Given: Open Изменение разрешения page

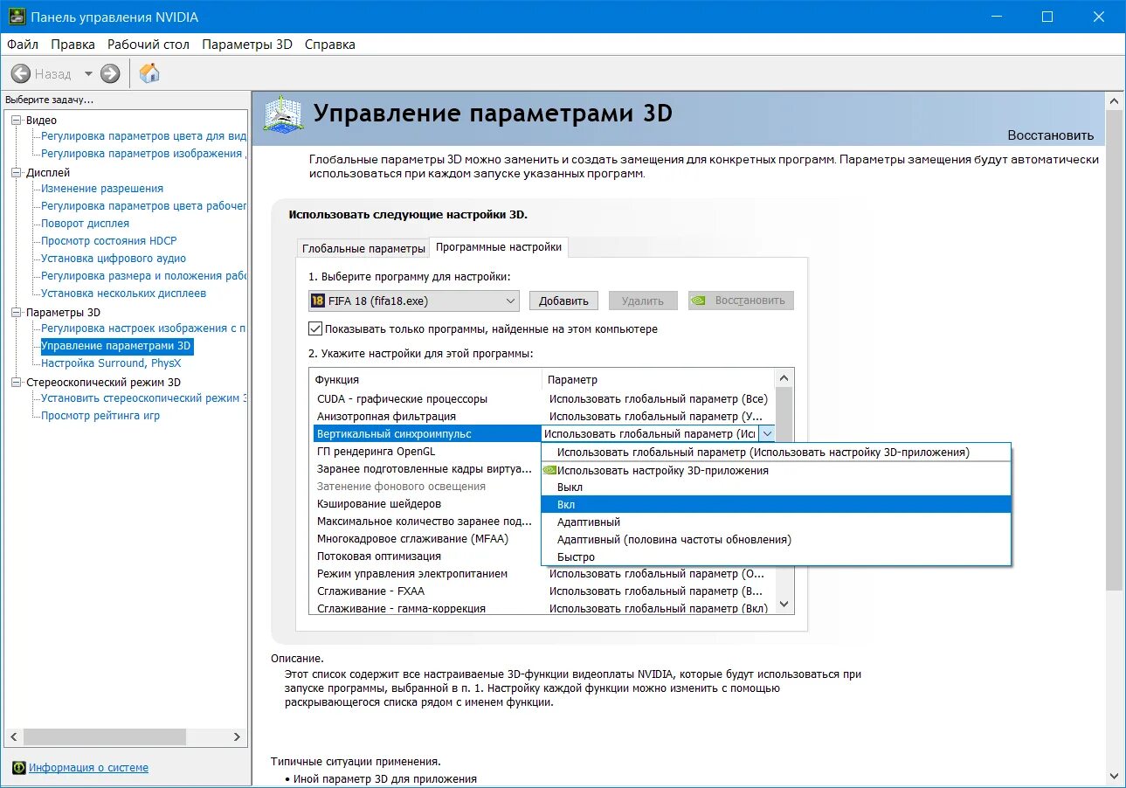Looking at the screenshot, I should [102, 189].
